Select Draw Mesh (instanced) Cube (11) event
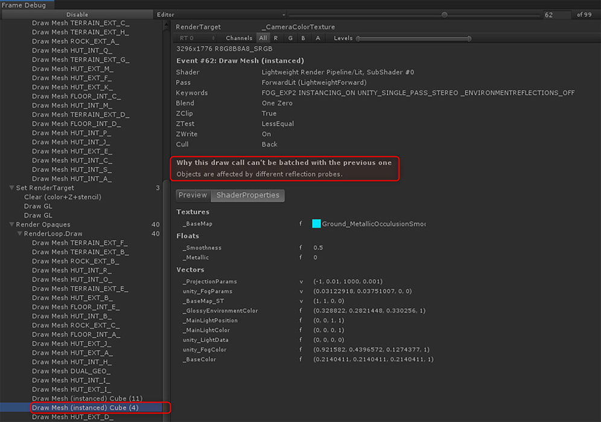Screen dimensions: 601x422 87,398
